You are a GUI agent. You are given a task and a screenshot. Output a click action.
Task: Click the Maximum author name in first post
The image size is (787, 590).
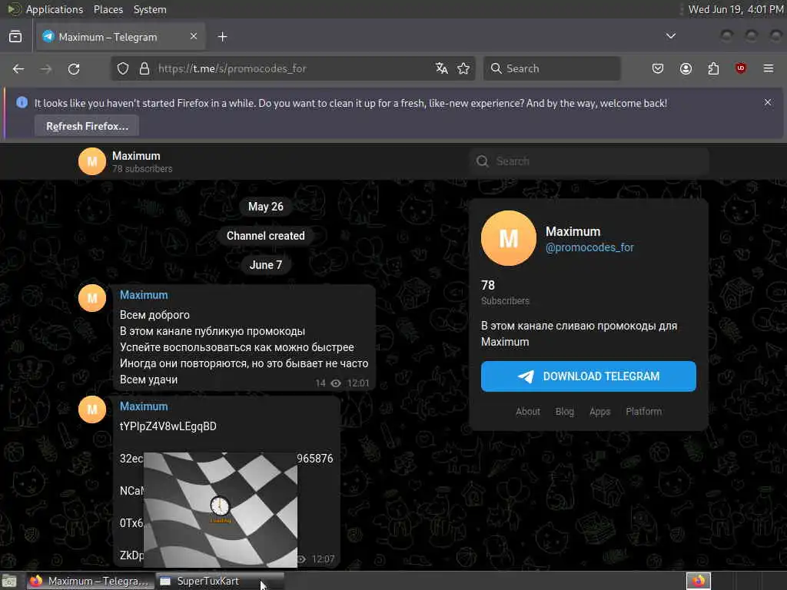coord(144,295)
